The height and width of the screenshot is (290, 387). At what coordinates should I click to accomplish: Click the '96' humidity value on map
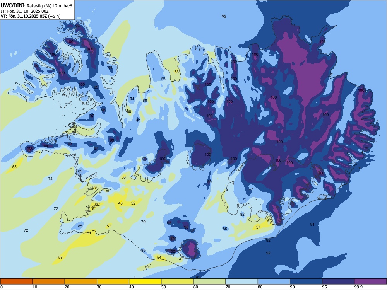click(x=103, y=110)
